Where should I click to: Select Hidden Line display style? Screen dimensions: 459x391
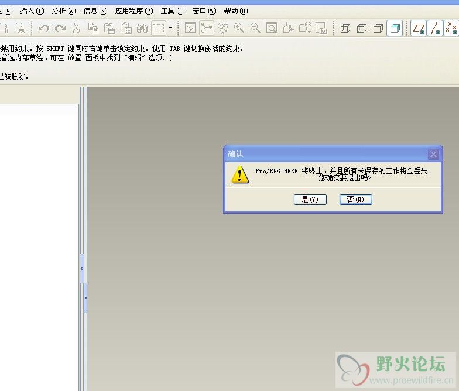pos(362,28)
